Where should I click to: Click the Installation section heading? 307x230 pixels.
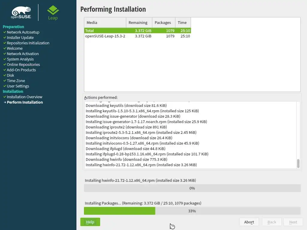tap(13, 91)
